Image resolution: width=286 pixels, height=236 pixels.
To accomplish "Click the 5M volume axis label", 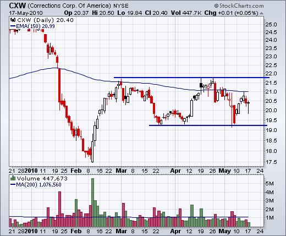I will [269, 183].
